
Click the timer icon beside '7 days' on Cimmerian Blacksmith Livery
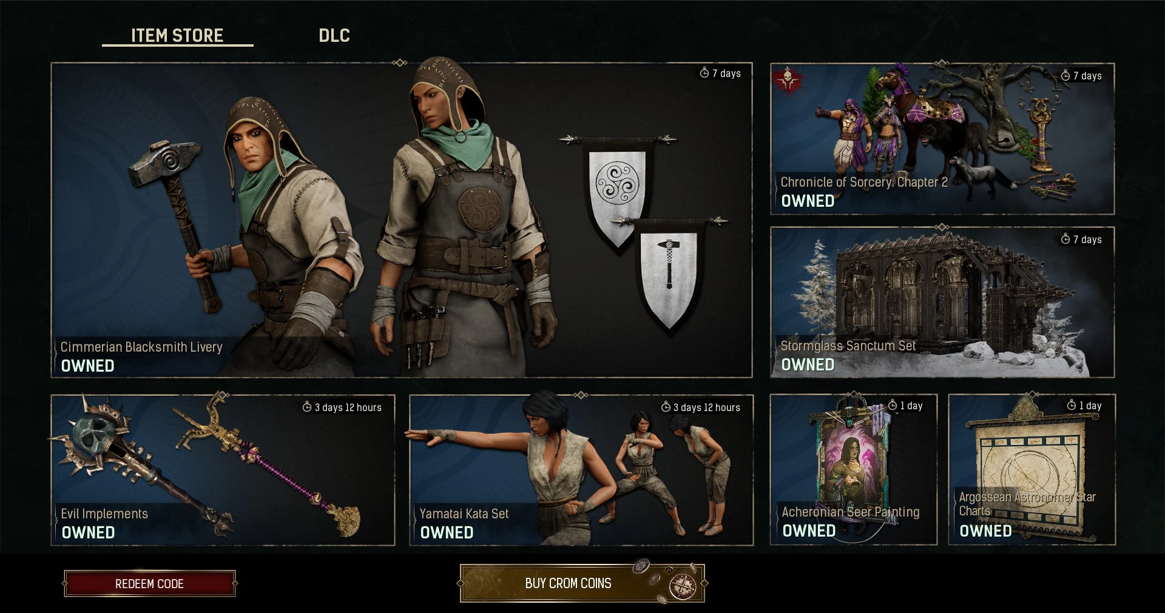(x=704, y=73)
